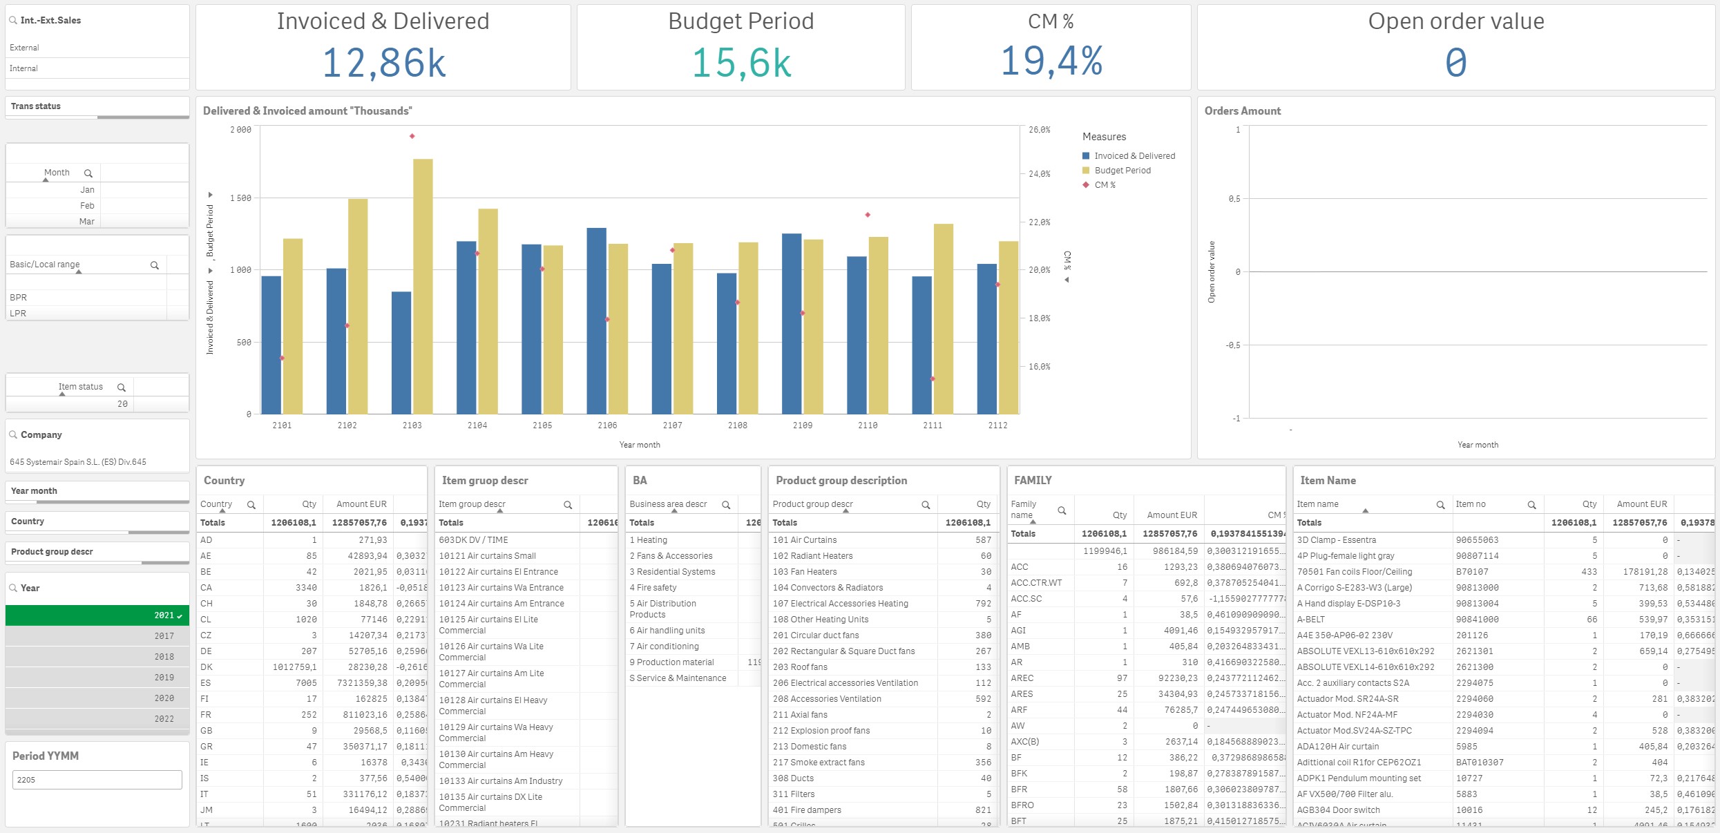Screen dimensions: 1720x833
Task: Sort by Amount EUR header in Country table
Action: (x=361, y=504)
